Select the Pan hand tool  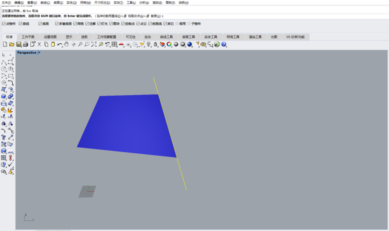(66, 44)
